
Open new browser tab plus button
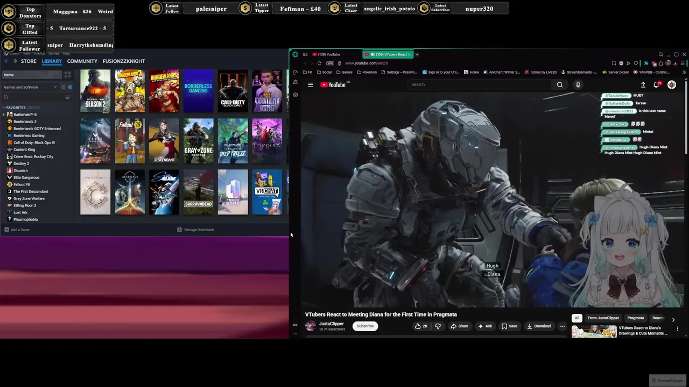[417, 54]
